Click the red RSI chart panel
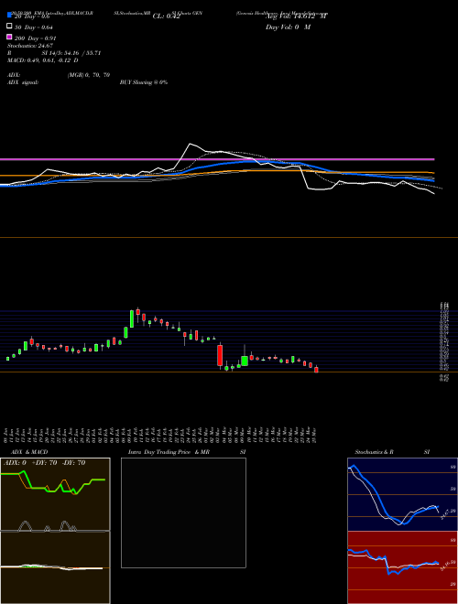This screenshot has height=604, width=458. (x=402, y=567)
